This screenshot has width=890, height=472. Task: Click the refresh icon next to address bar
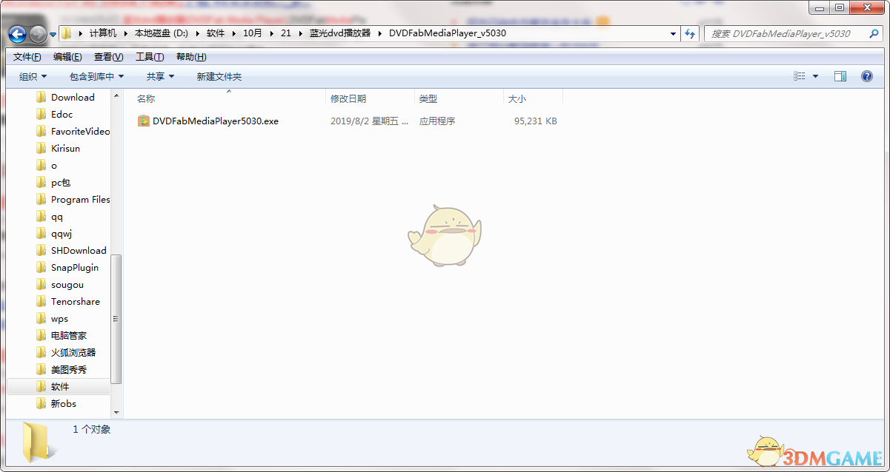pos(689,33)
